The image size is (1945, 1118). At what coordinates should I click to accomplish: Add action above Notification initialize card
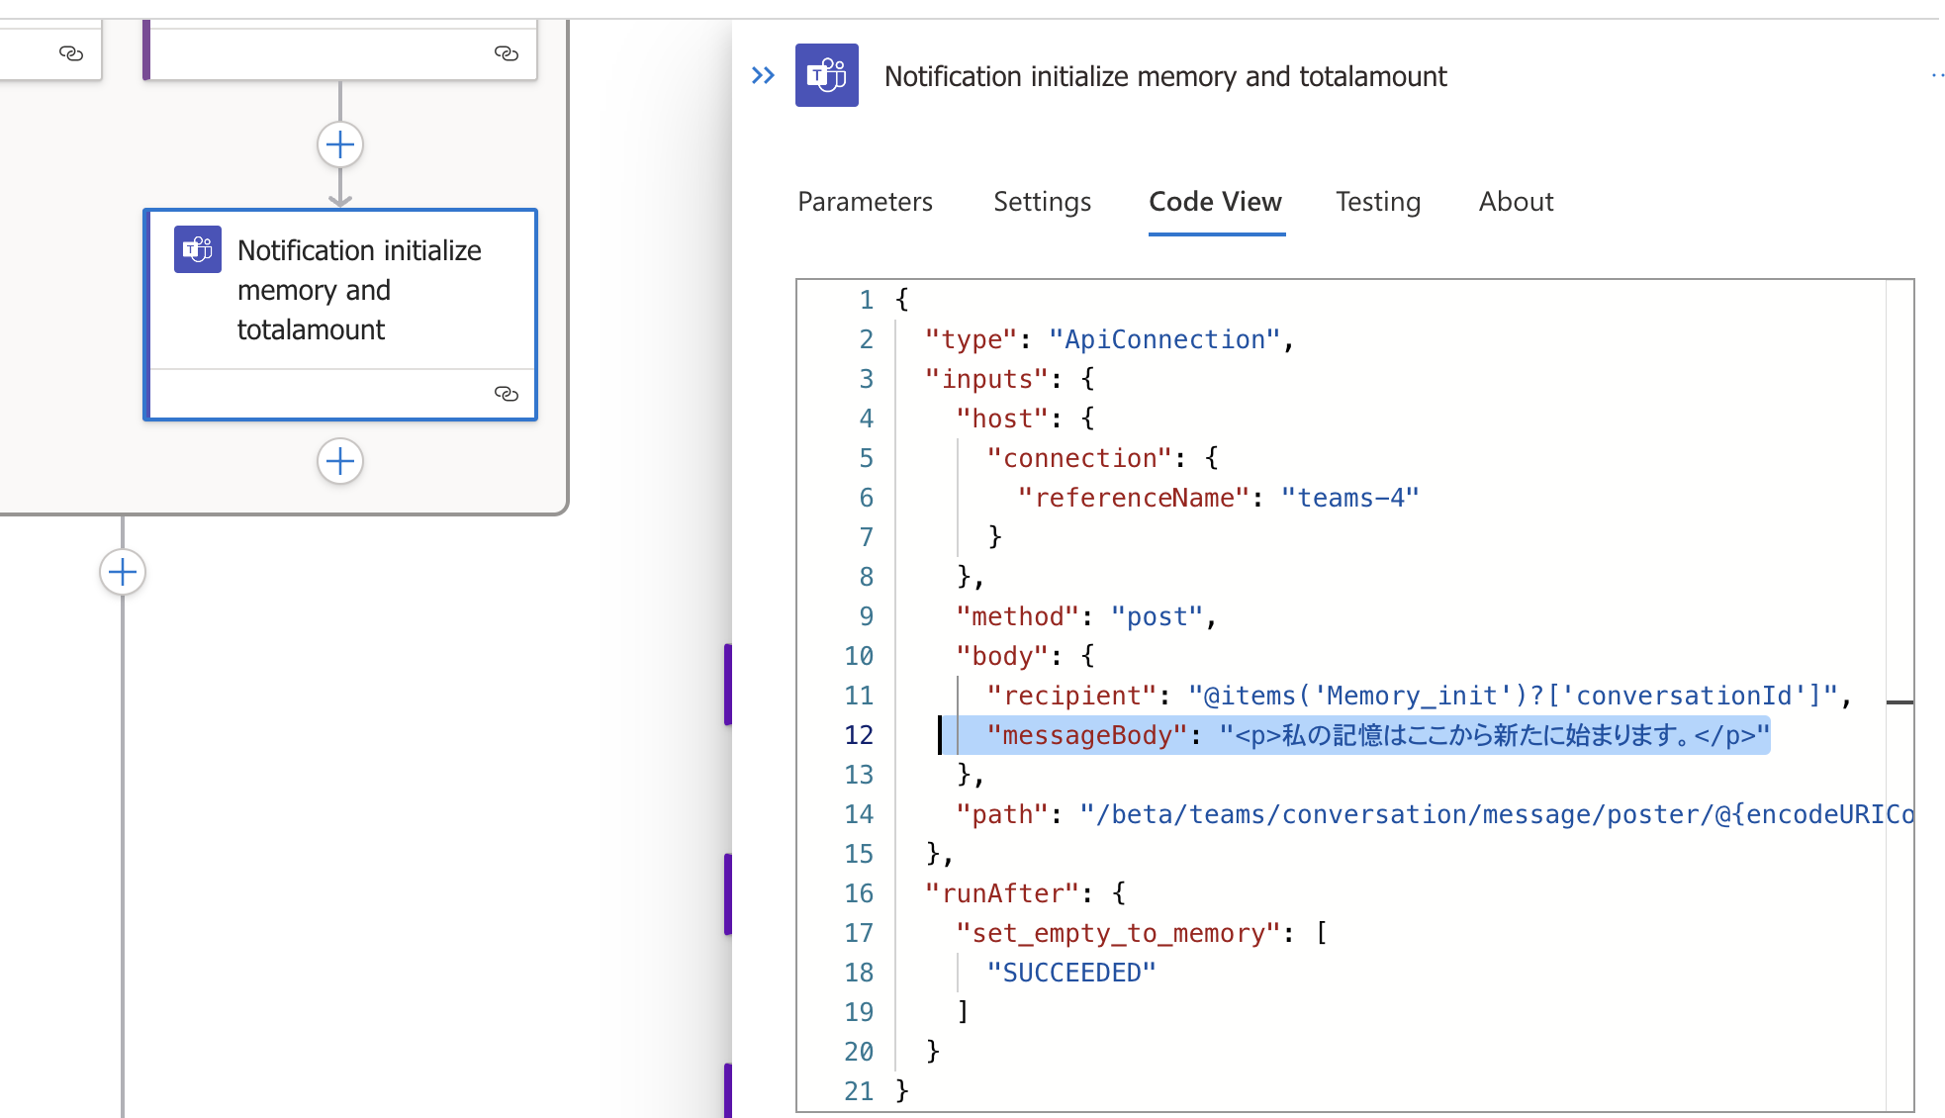pos(340,145)
